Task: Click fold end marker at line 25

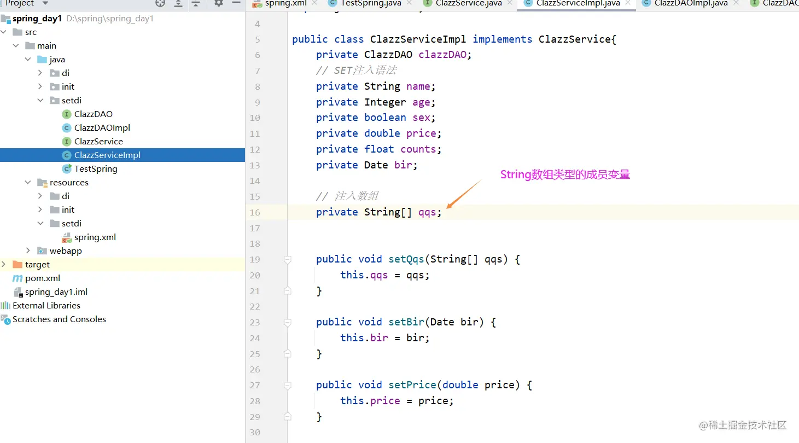Action: pos(288,354)
